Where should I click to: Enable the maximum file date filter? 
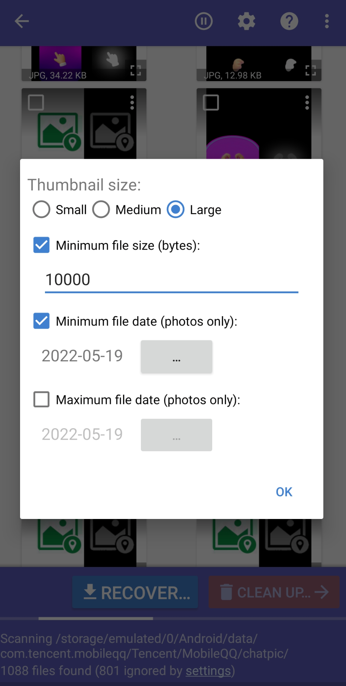[x=41, y=399]
